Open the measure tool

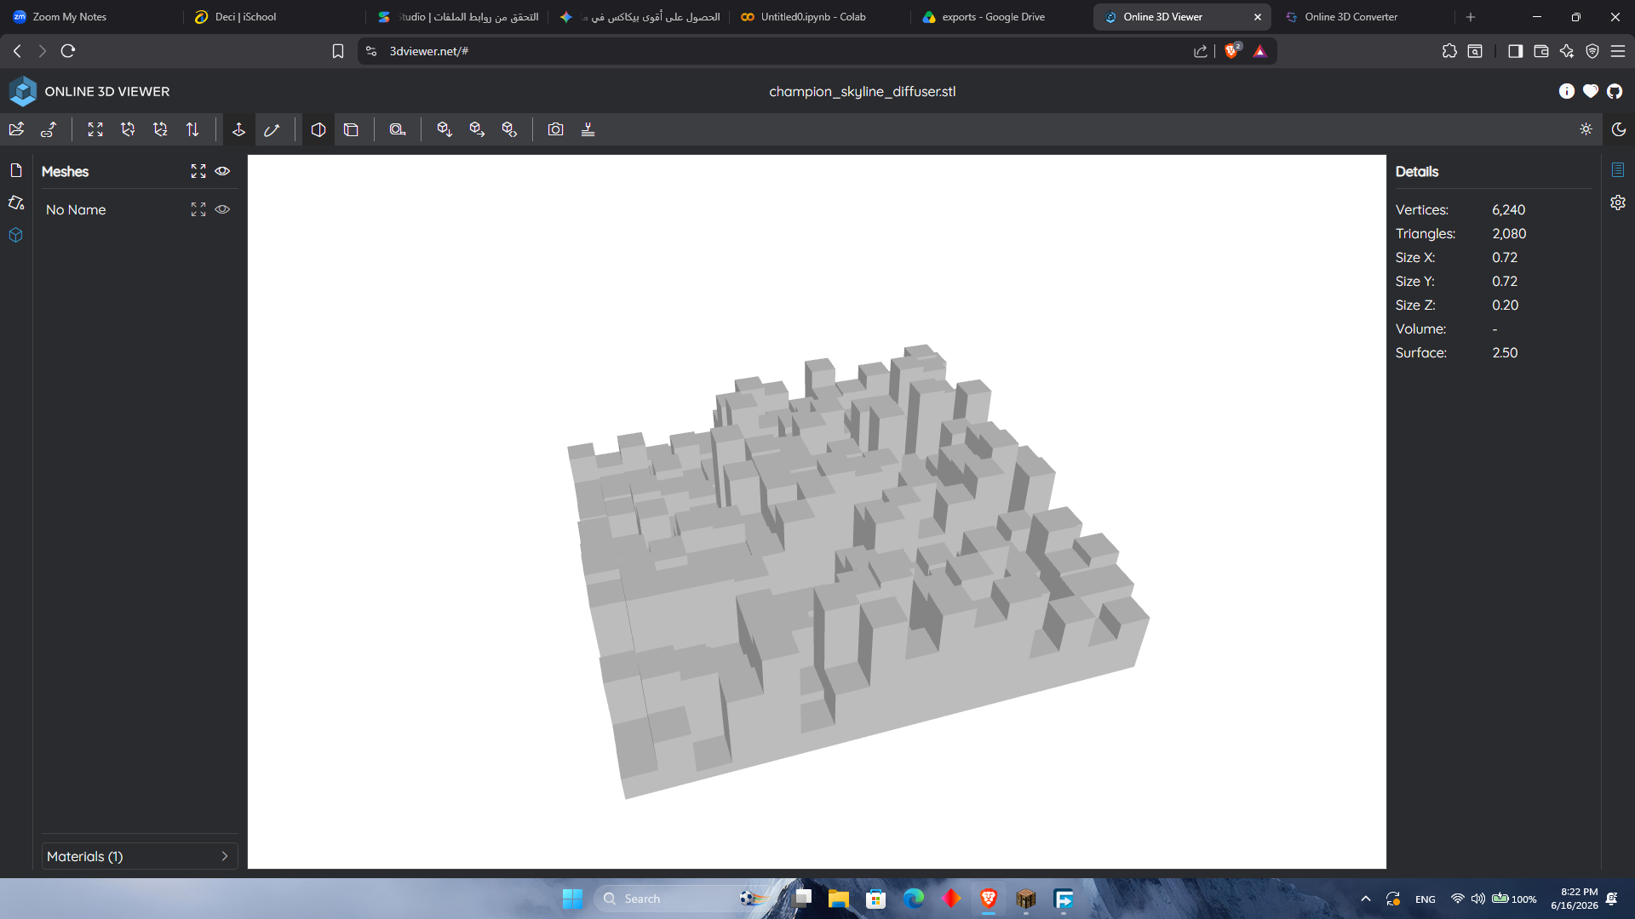(398, 129)
